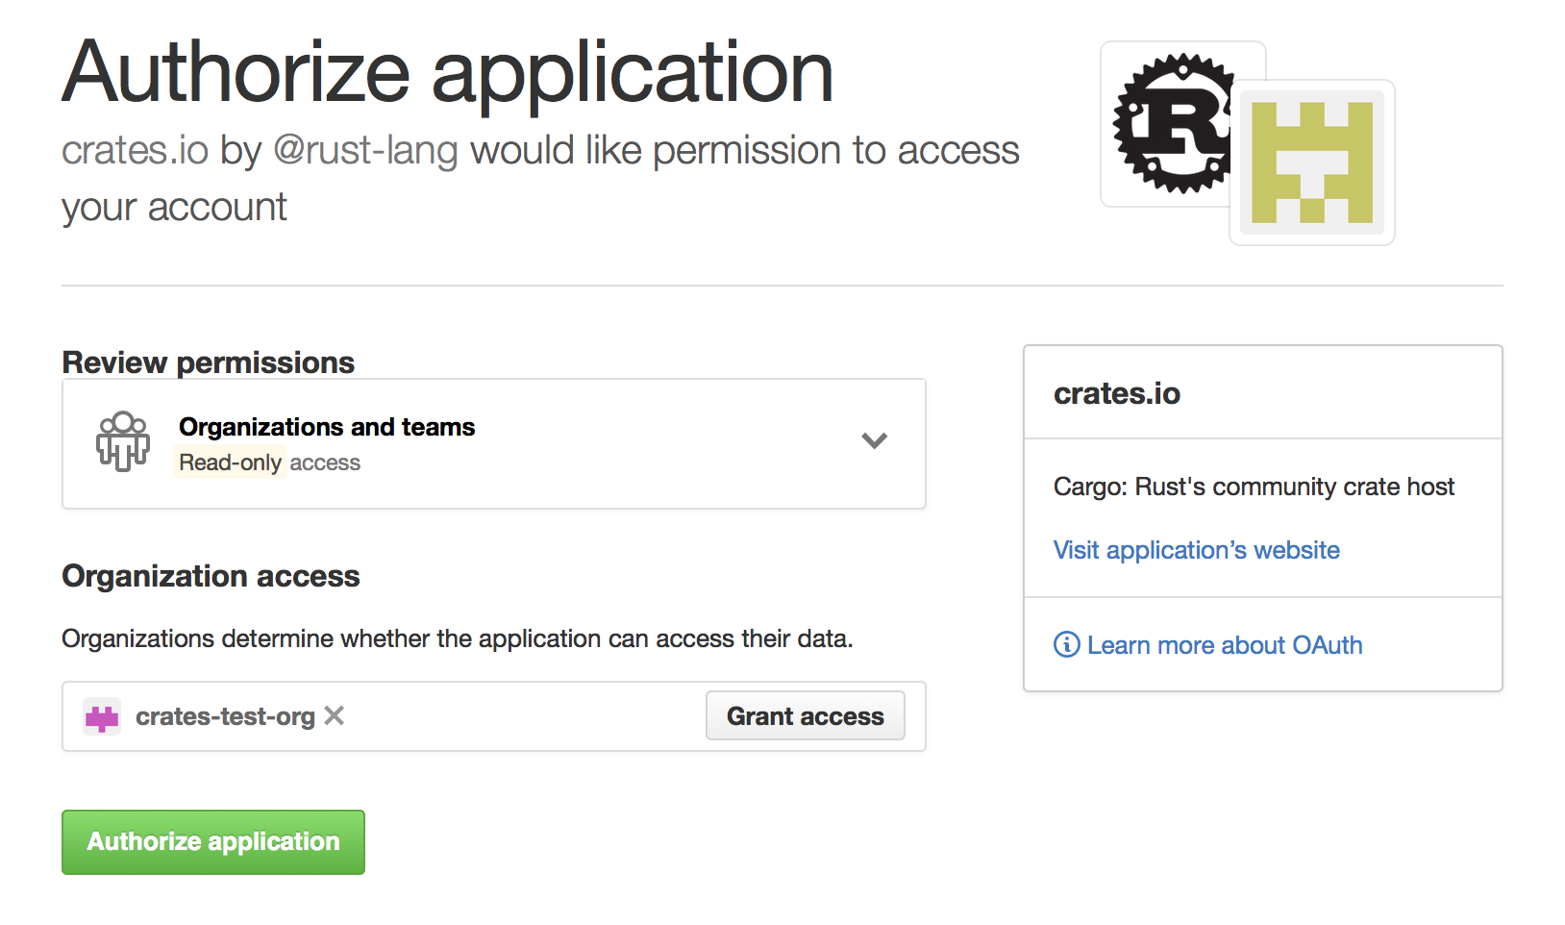Click the crates.io title in the sidebar panel
This screenshot has width=1565, height=925.
click(x=1116, y=393)
